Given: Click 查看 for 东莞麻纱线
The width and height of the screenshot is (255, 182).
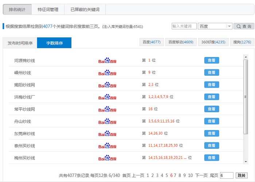Looking at the screenshot, I should pyautogui.click(x=211, y=133).
